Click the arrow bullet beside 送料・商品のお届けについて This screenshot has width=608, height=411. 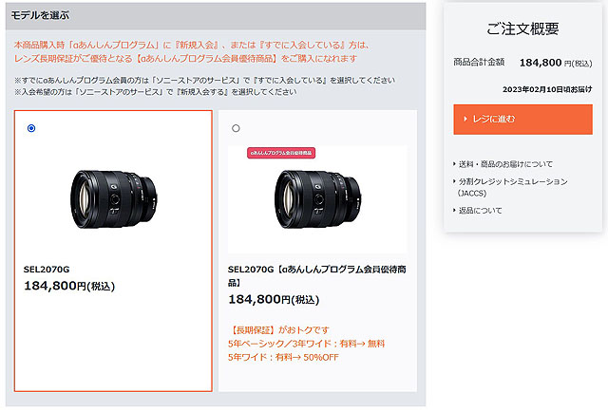click(454, 164)
